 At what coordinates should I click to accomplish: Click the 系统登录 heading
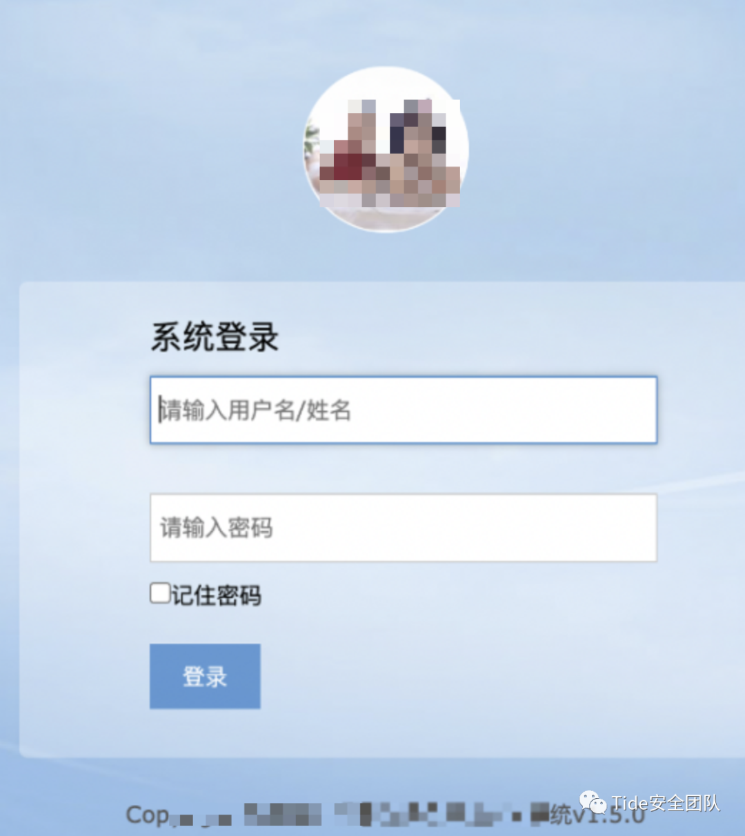pyautogui.click(x=215, y=337)
